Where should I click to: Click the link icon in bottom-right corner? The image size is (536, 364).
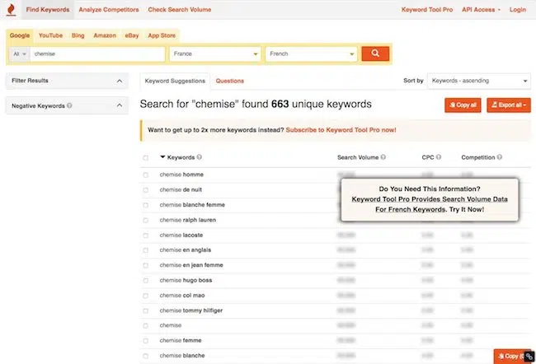coord(529,357)
